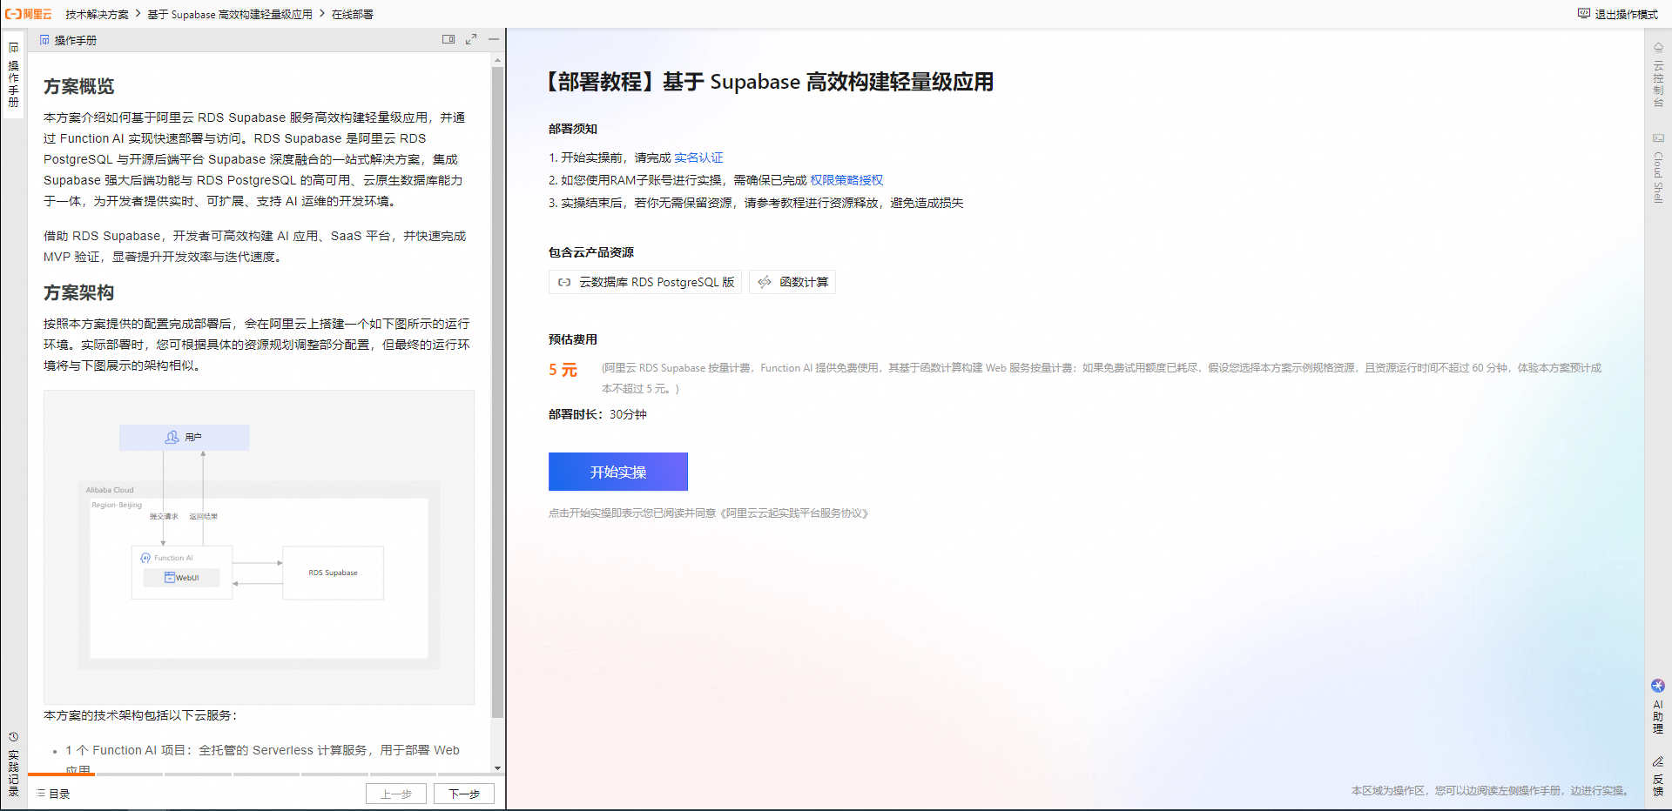The width and height of the screenshot is (1672, 811).
Task: Open the 实名认证 link
Action: point(698,158)
